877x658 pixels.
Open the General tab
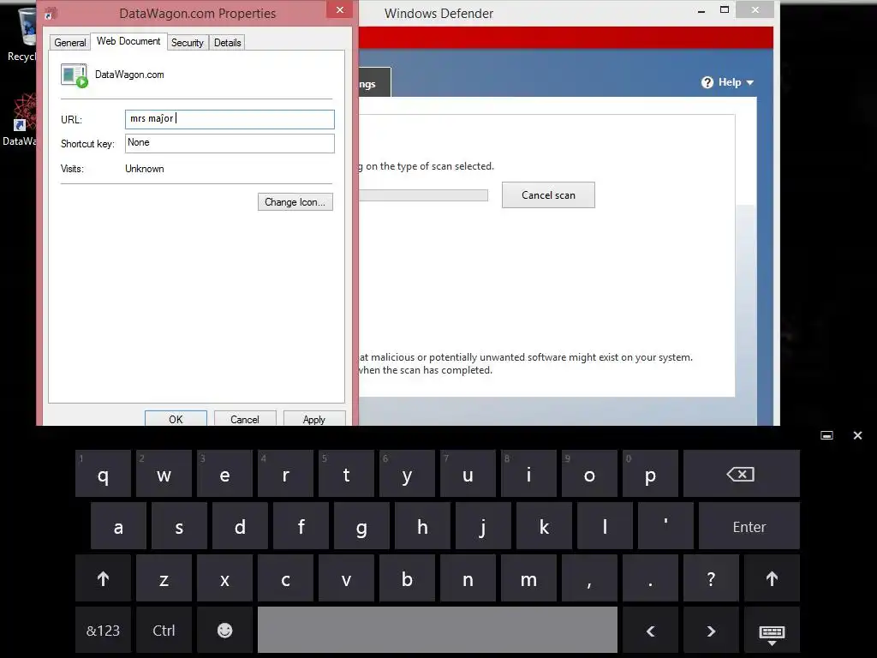click(70, 43)
